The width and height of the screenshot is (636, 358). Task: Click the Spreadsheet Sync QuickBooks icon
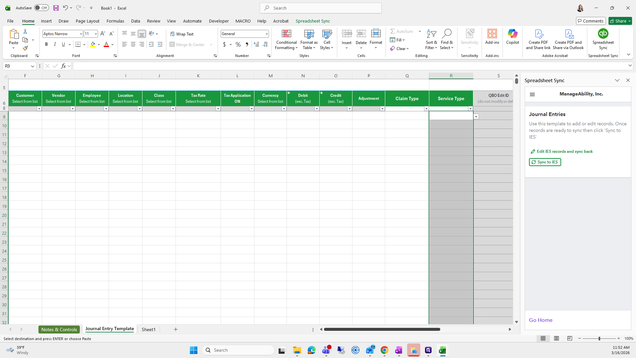(x=603, y=34)
